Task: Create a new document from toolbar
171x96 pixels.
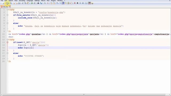Action: pos(3,3)
